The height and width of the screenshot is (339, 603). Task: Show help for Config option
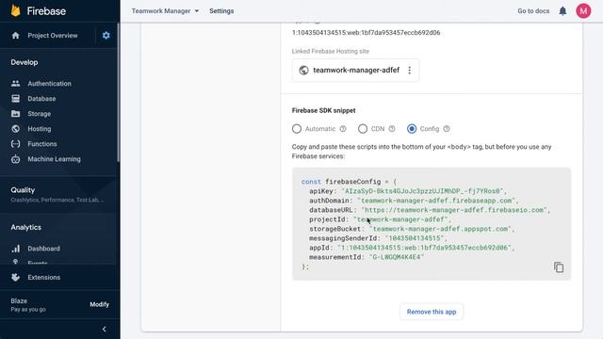pyautogui.click(x=447, y=129)
